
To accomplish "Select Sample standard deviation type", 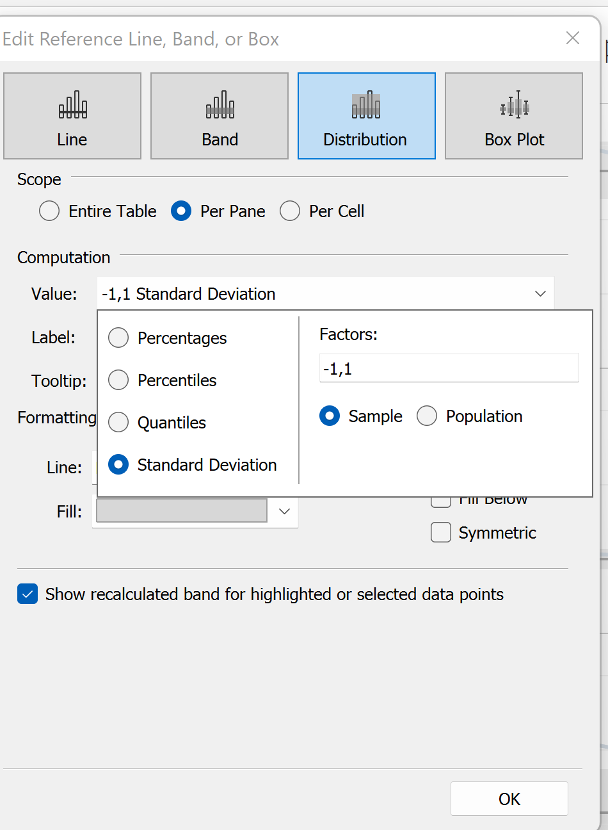I will 330,416.
